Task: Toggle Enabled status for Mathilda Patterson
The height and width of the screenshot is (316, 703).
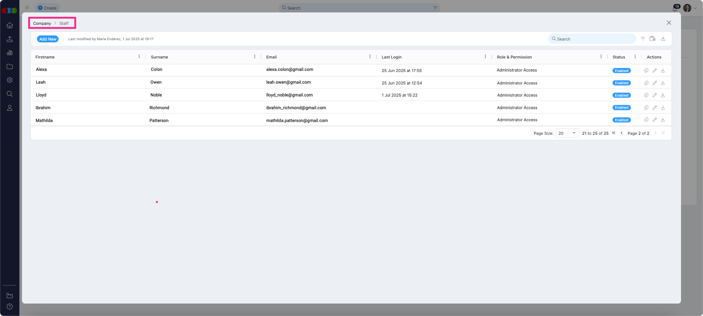Action: [x=621, y=120]
